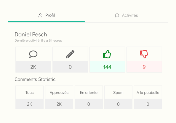Select the 2K comments count box
The image size is (176, 123).
33,67
